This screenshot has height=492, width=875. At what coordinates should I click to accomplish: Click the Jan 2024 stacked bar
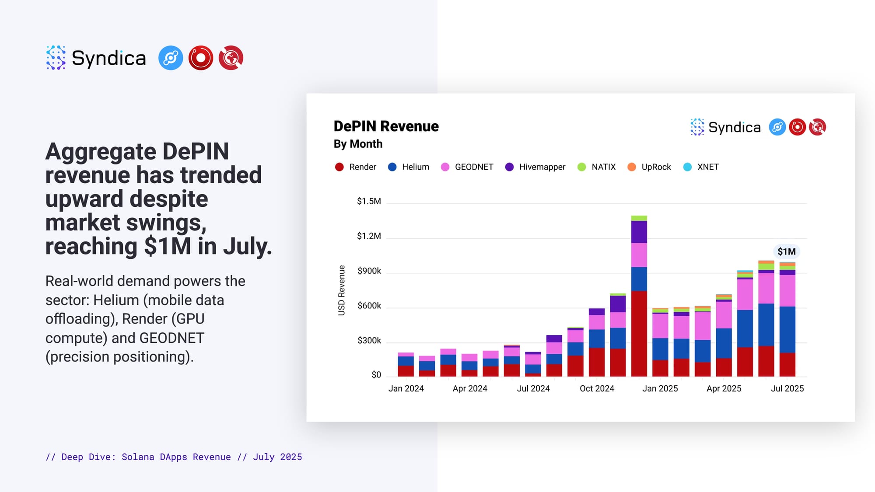coord(406,364)
